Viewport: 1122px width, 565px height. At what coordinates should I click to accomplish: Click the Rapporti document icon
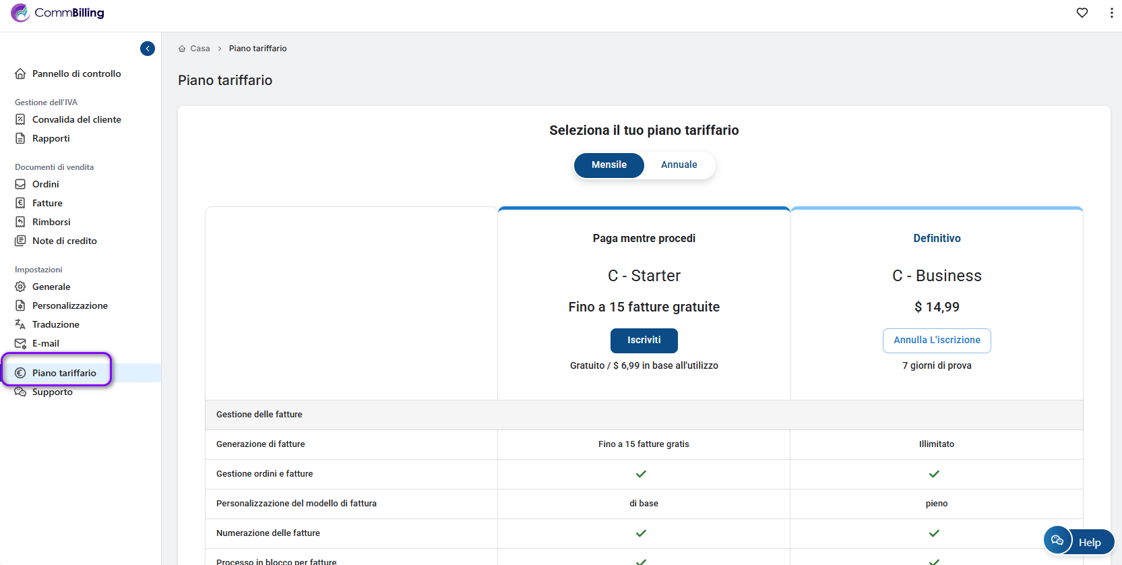pyautogui.click(x=20, y=138)
